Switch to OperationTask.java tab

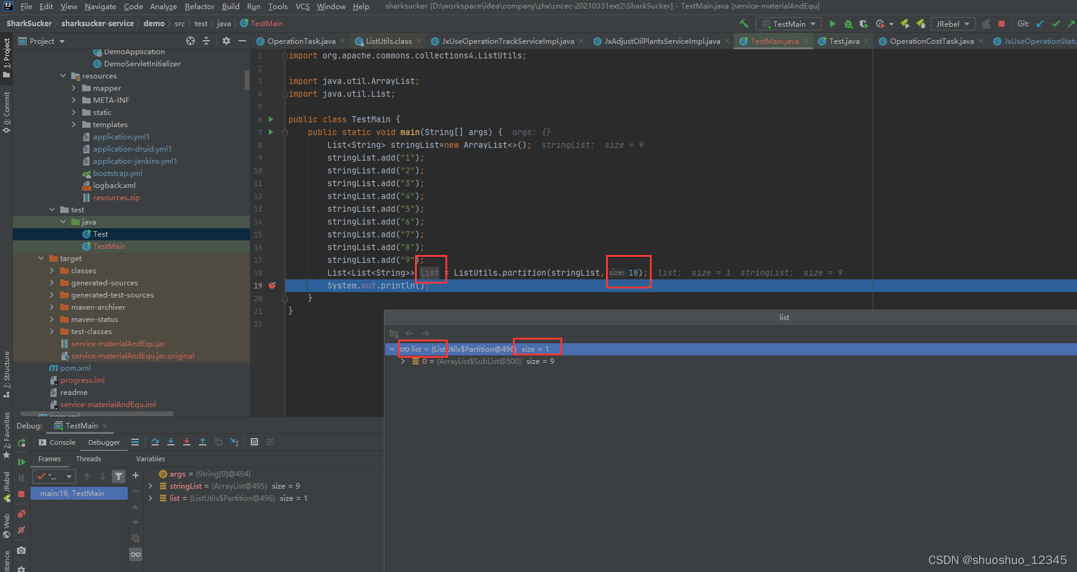(301, 41)
